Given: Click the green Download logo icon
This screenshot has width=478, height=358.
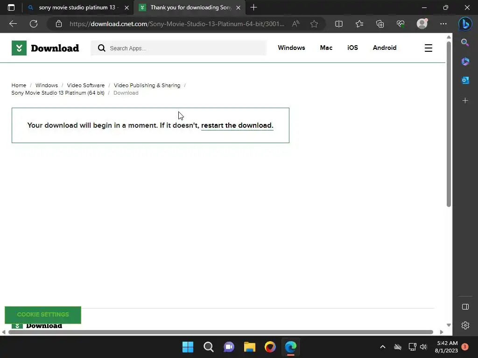Looking at the screenshot, I should click(19, 48).
